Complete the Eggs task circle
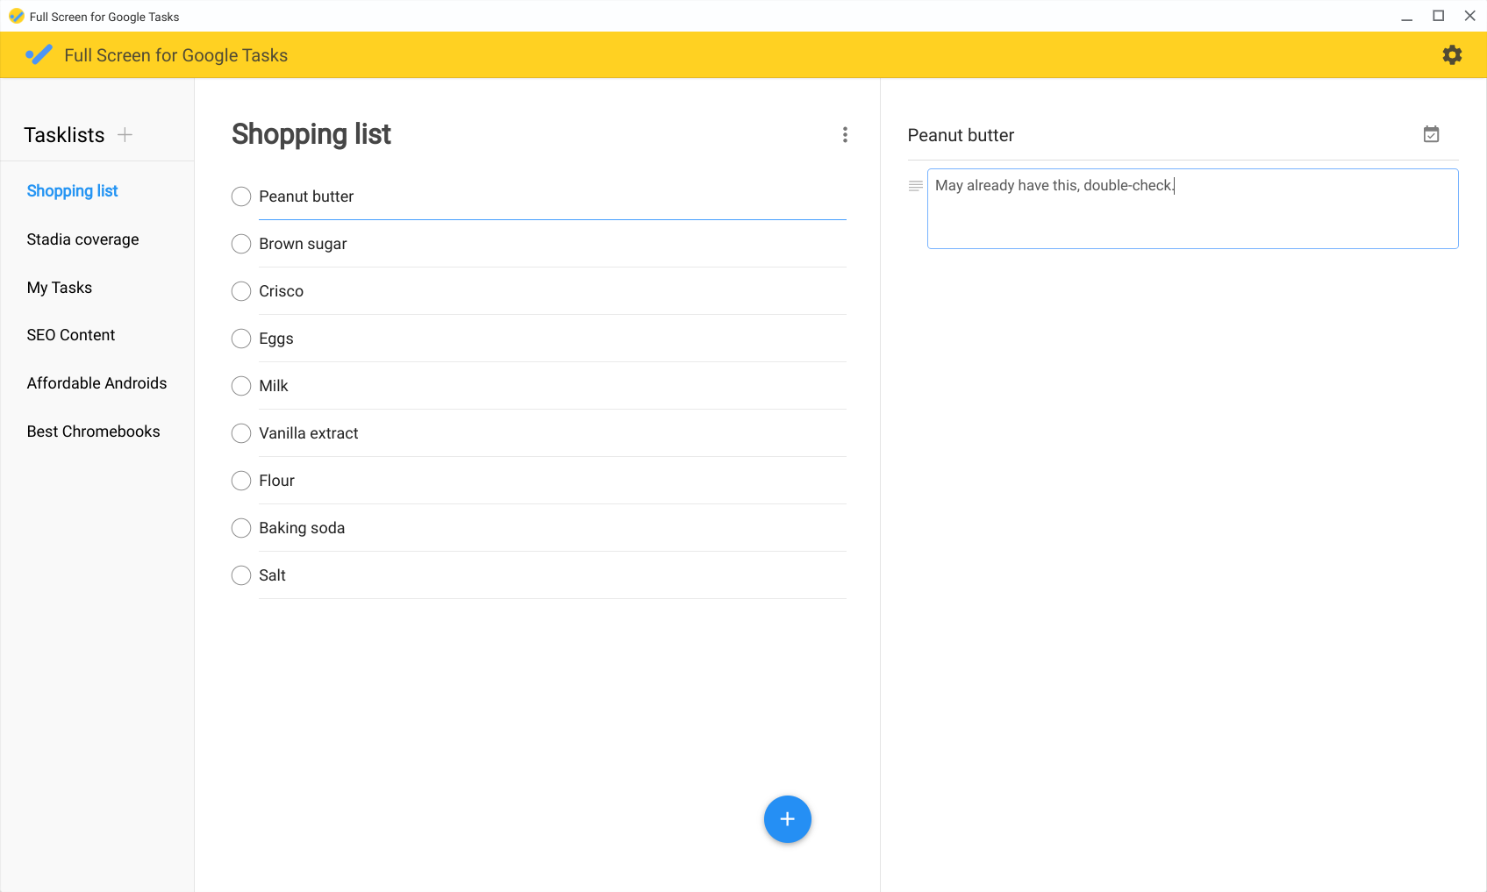Viewport: 1487px width, 892px height. coord(241,339)
